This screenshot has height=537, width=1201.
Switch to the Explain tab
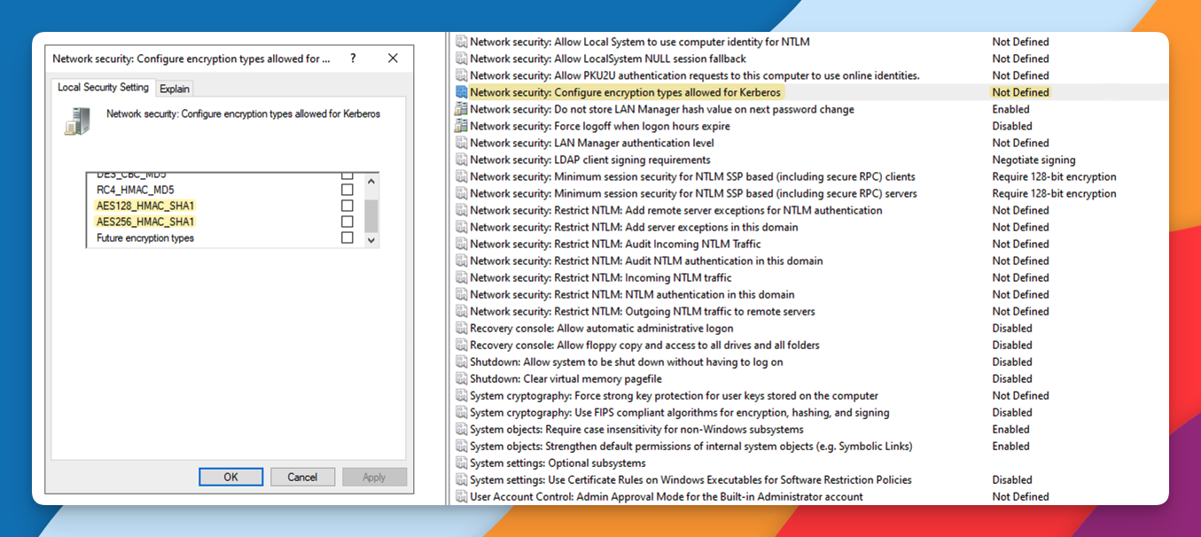pos(175,88)
